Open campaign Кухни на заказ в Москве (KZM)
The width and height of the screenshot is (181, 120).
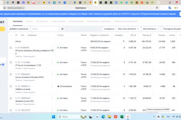(30, 77)
